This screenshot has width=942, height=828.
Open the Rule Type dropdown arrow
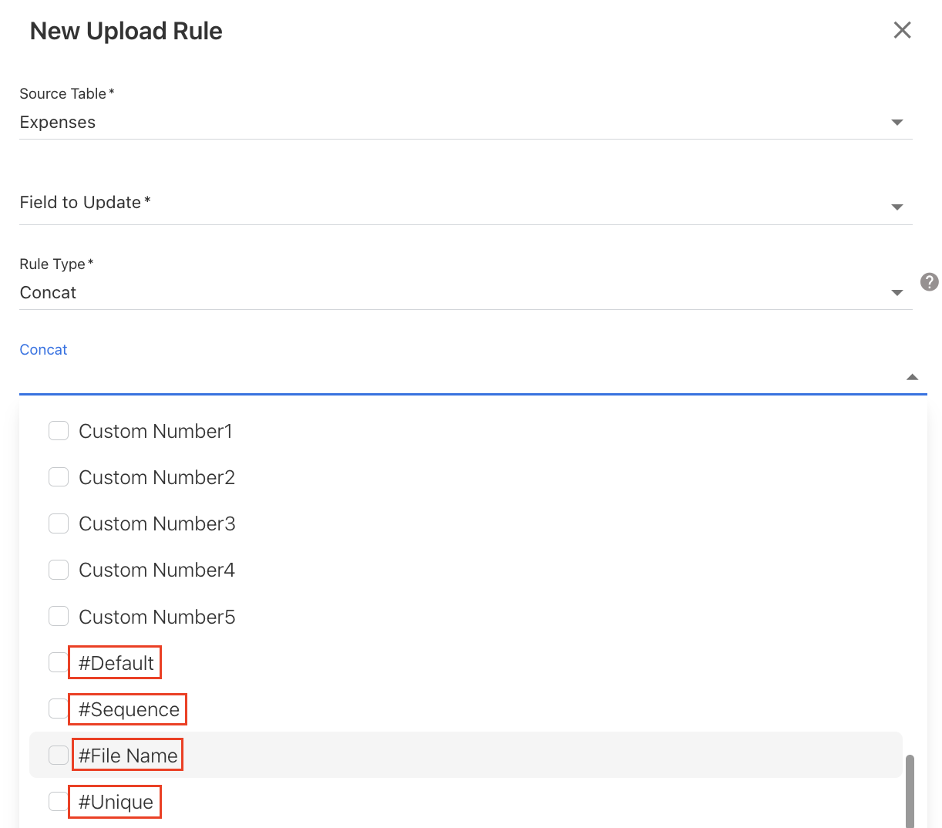pyautogui.click(x=897, y=293)
